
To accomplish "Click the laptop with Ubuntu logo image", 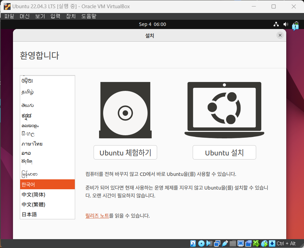I will point(224,110).
